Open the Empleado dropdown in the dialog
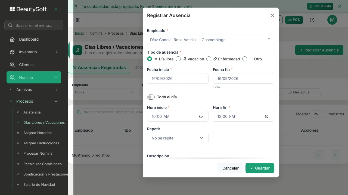Image resolution: width=348 pixels, height=195 pixels. point(211,40)
